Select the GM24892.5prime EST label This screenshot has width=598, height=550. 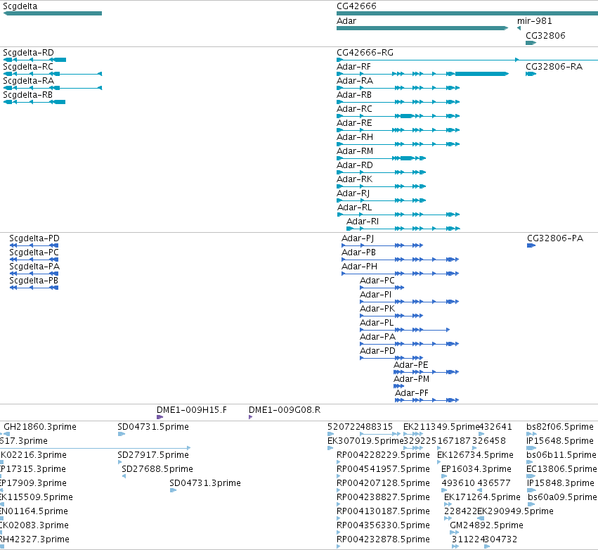tap(487, 526)
